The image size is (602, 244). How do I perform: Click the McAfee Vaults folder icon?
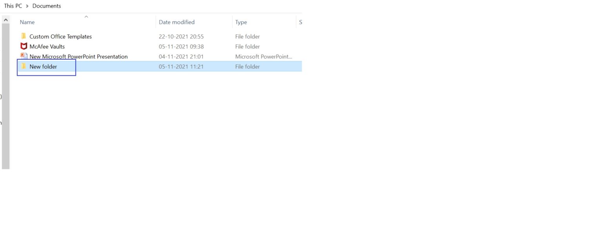click(x=24, y=46)
